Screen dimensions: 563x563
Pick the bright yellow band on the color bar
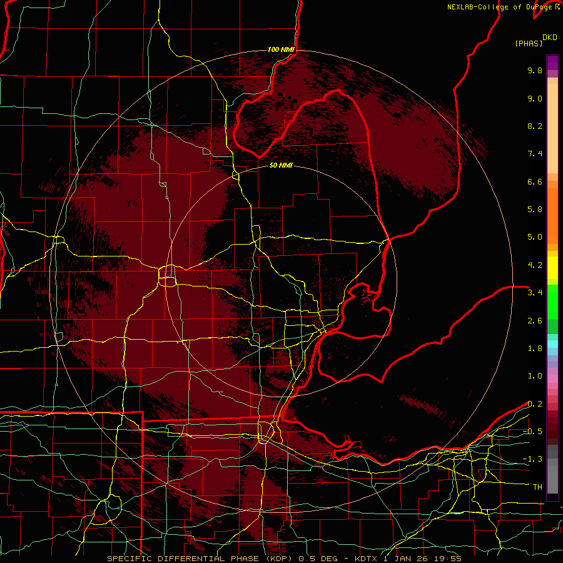[x=552, y=268]
